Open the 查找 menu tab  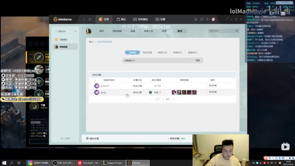(x=180, y=31)
